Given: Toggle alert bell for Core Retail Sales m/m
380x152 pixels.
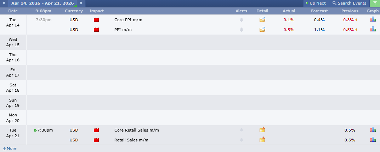Looking at the screenshot, I should pos(242,130).
